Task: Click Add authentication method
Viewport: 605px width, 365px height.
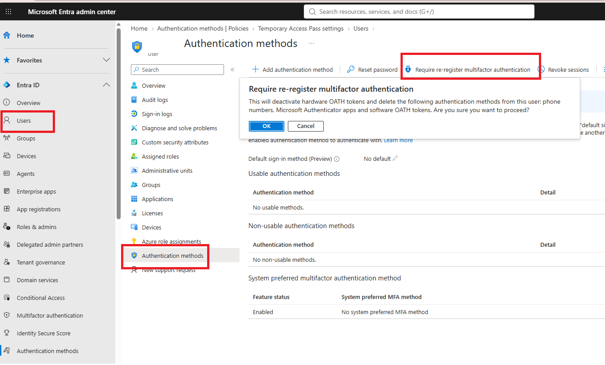Action: click(x=292, y=70)
